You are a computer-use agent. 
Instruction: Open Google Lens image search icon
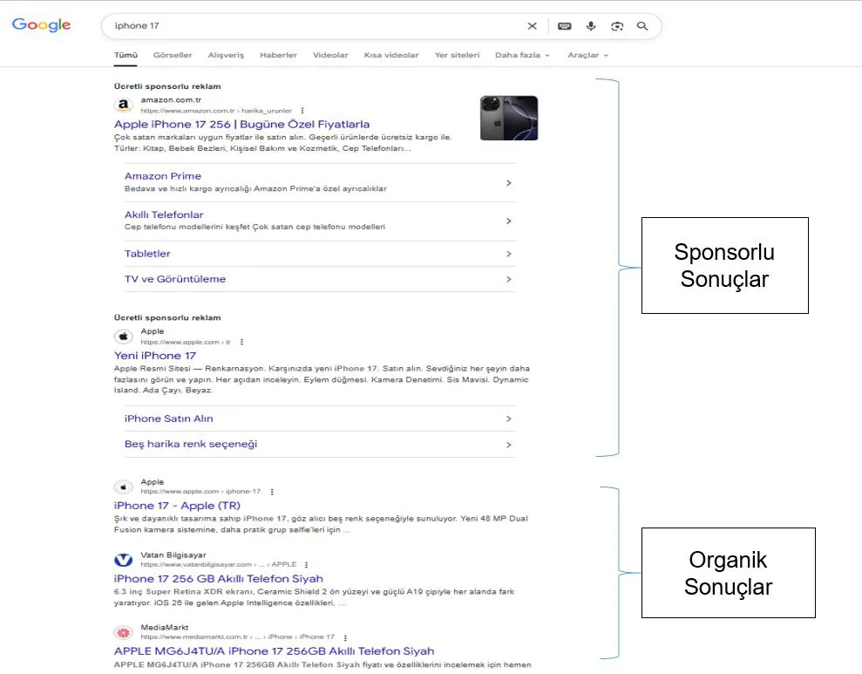click(x=617, y=26)
